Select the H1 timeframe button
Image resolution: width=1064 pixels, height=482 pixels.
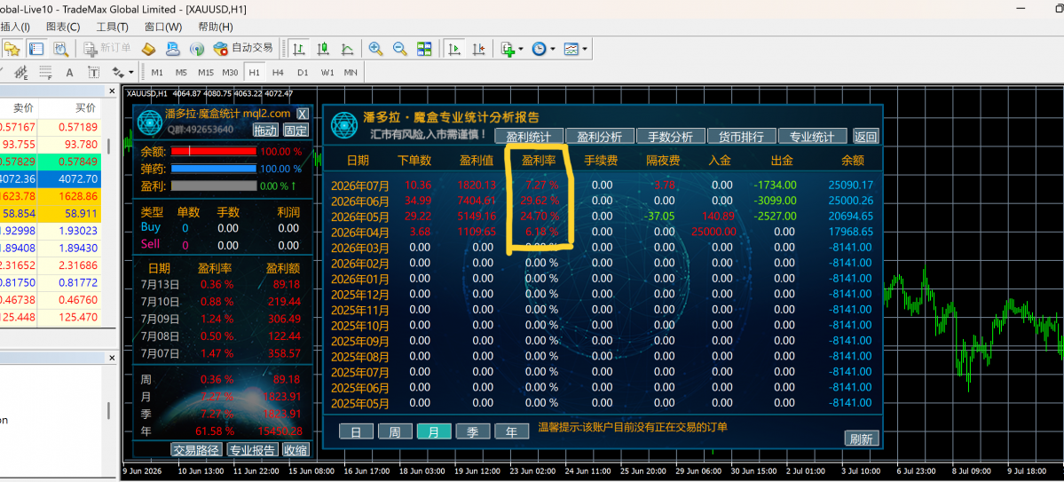click(x=254, y=73)
